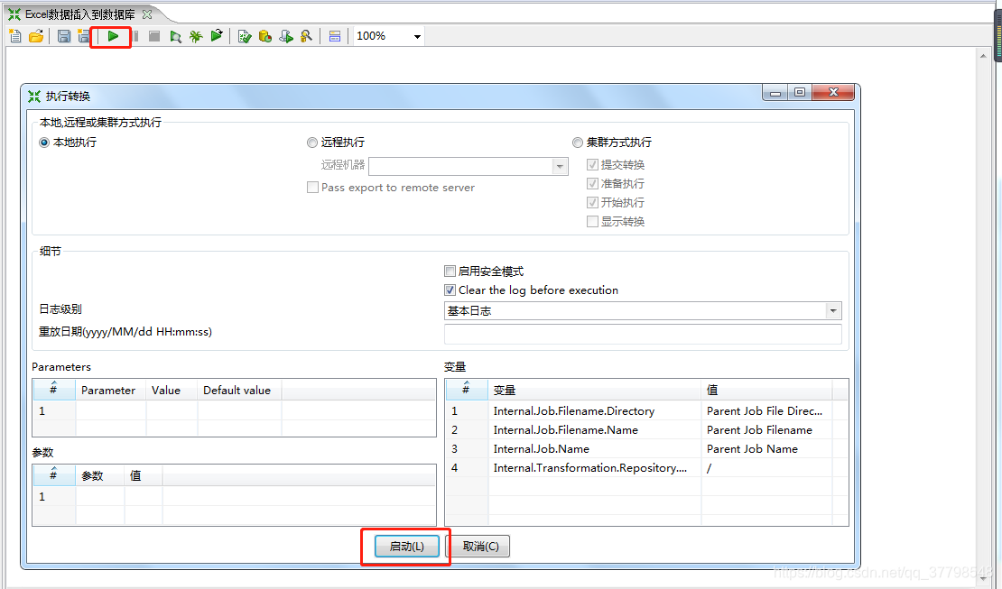The image size is (1002, 589).
Task: Click the Default value column header
Action: (239, 391)
